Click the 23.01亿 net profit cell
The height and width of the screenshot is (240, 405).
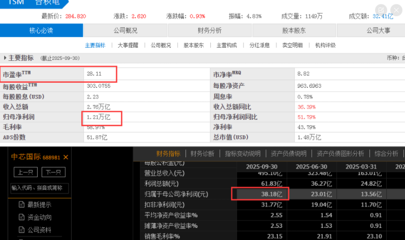pos(312,194)
